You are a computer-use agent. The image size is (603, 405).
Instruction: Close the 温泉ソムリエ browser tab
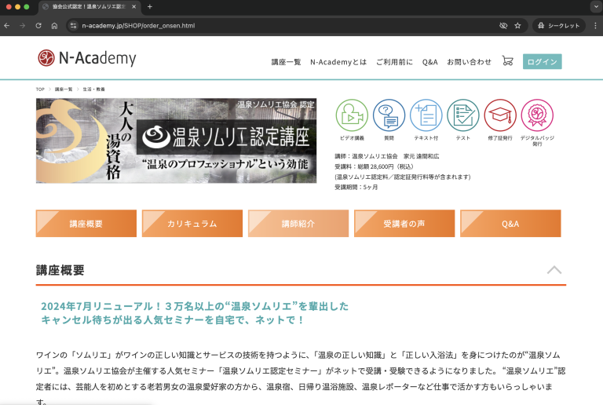[x=133, y=6]
